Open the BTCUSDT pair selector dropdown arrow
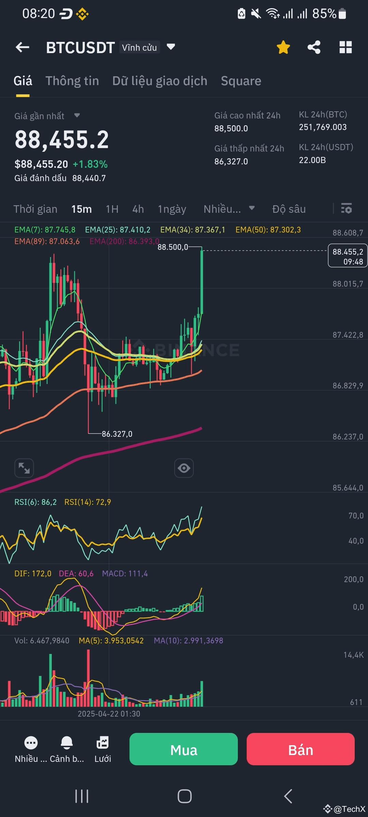This screenshot has width=368, height=817. 171,47
